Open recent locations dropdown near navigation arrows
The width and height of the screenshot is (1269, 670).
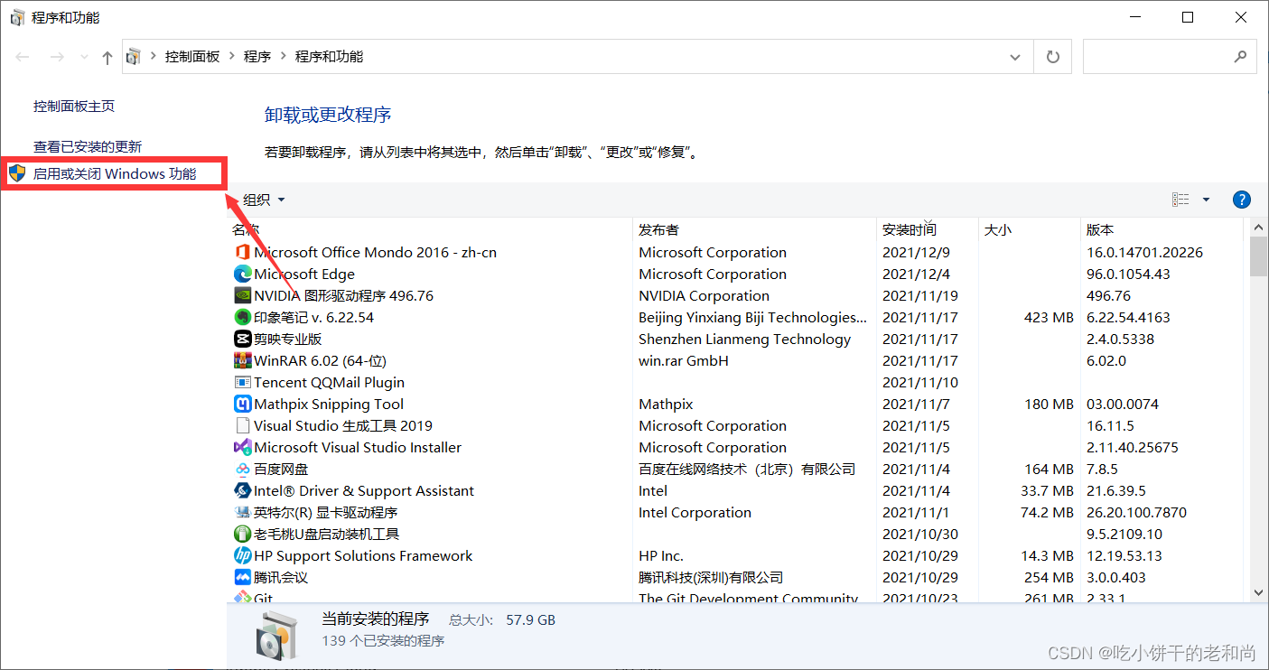click(84, 57)
